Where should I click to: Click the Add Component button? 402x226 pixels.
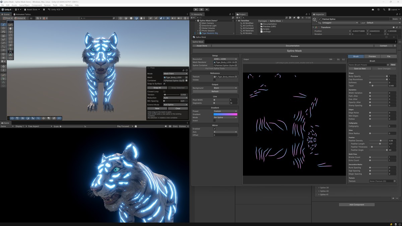click(x=357, y=205)
